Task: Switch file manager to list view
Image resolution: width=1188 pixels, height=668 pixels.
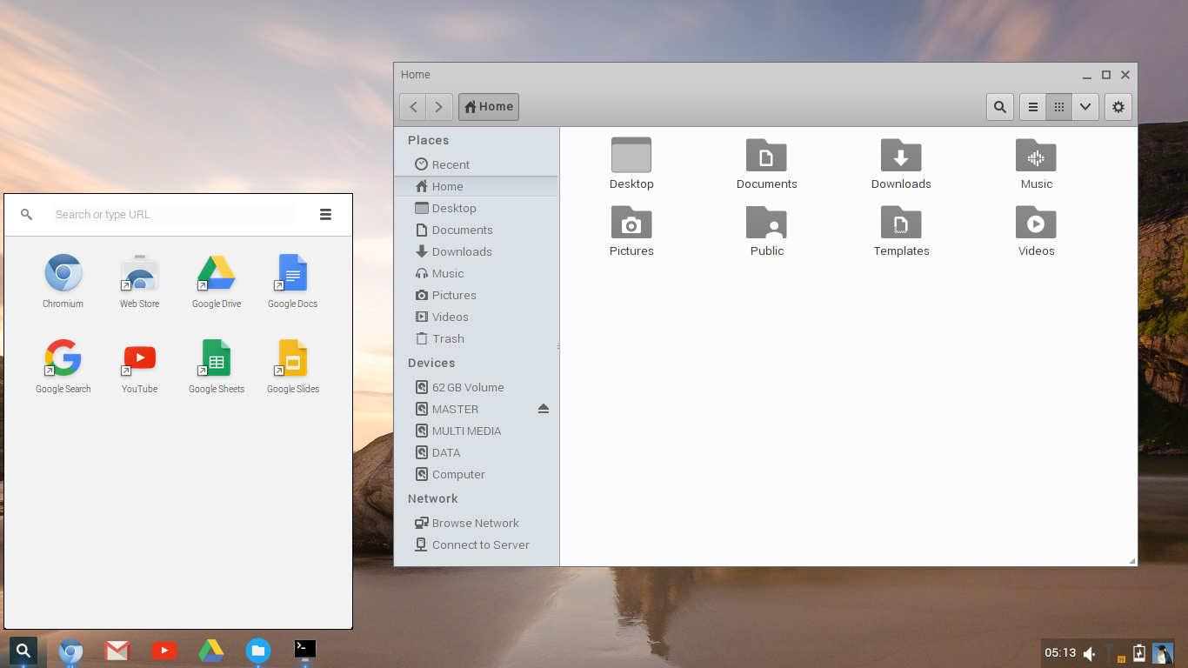Action: tap(1033, 107)
